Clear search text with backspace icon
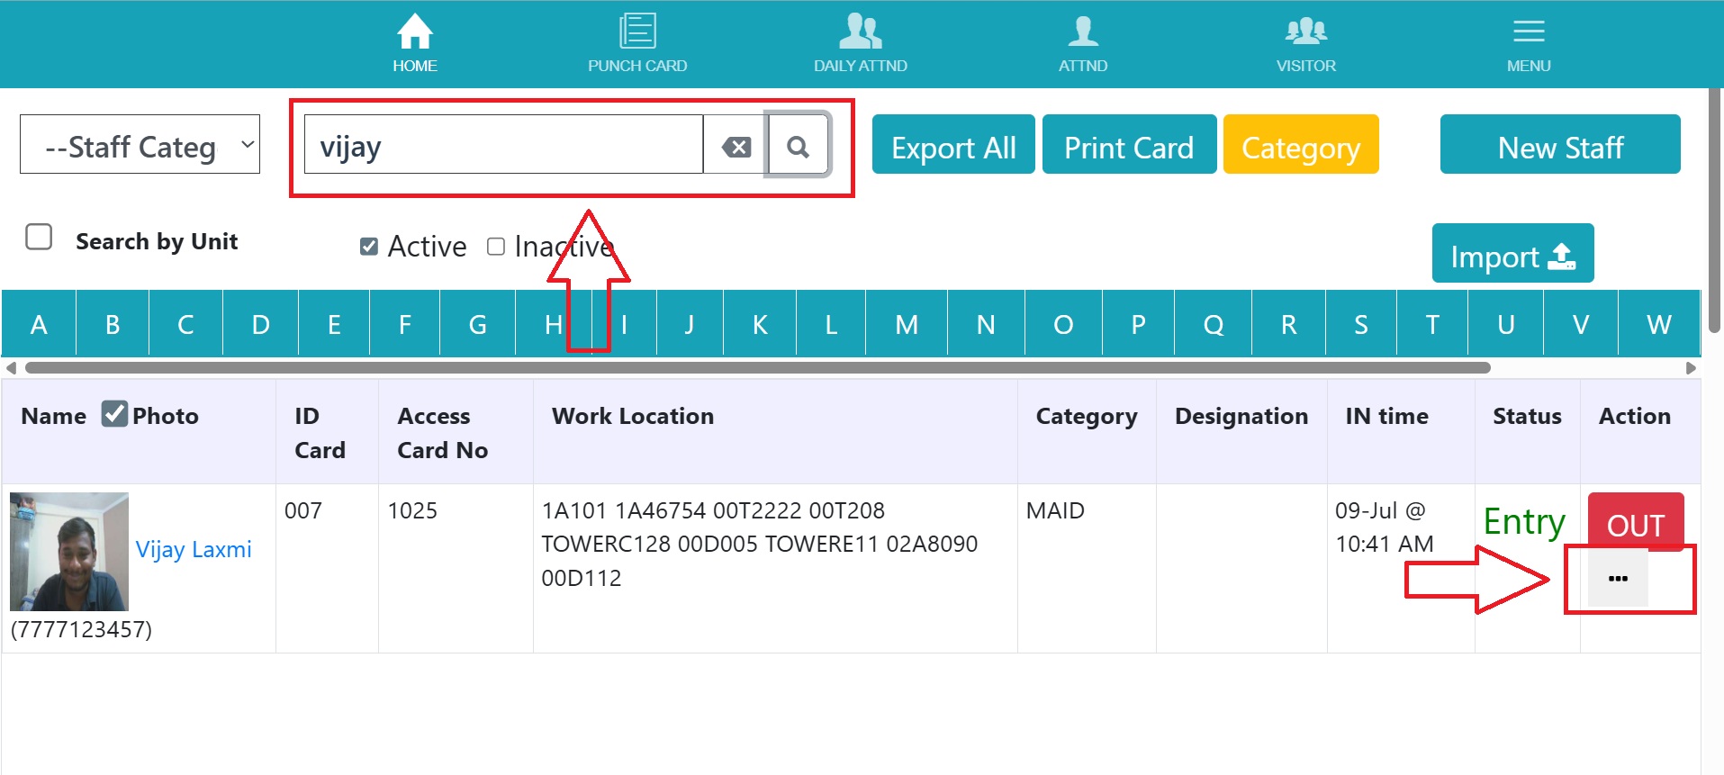 pos(736,147)
